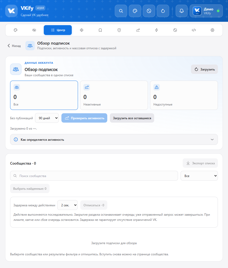
Task: Open notifications bell
Action: tap(182, 11)
